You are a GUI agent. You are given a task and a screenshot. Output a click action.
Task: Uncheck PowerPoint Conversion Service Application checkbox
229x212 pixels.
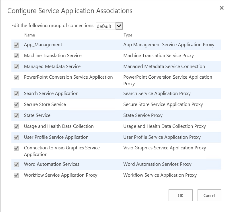(16, 78)
